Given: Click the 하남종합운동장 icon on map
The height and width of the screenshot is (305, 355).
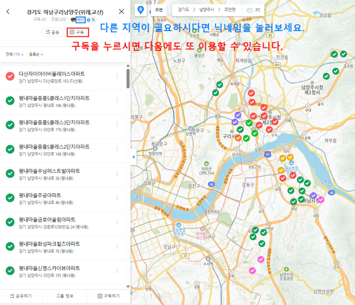Looking at the screenshot, I should point(292,162).
